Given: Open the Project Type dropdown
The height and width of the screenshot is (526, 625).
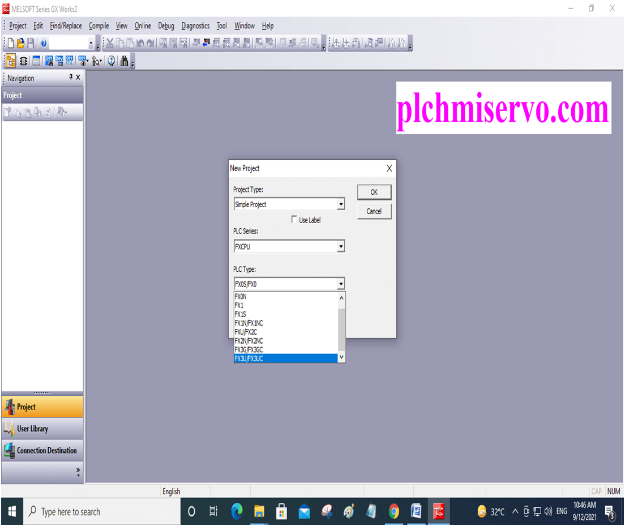Looking at the screenshot, I should point(341,204).
